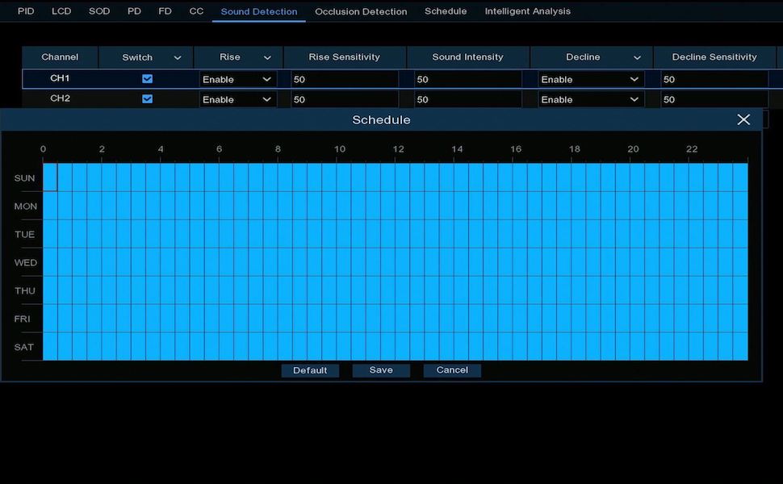The width and height of the screenshot is (783, 484).
Task: Click the CH1 Rise Sensitivity field
Action: tap(344, 79)
